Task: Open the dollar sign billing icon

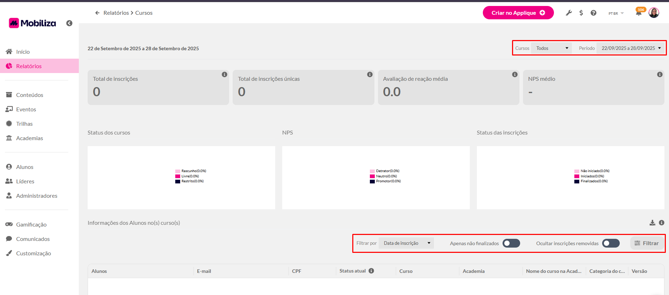Action: (581, 13)
